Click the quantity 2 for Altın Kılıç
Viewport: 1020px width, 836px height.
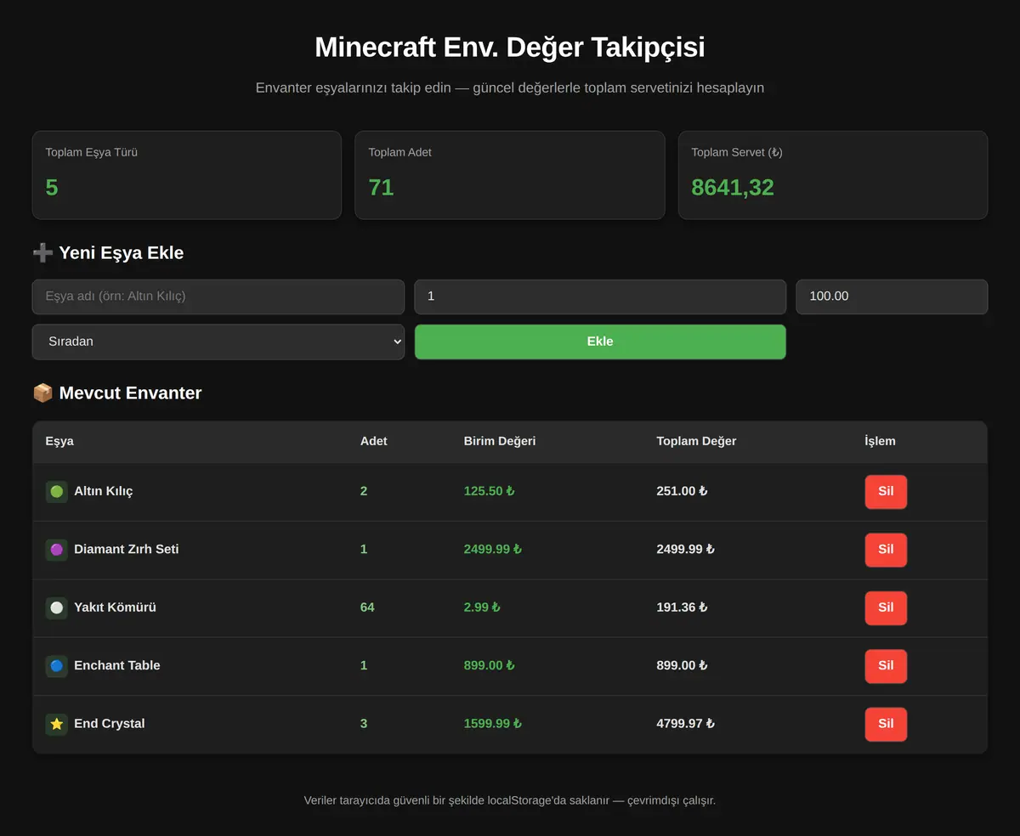tap(364, 491)
